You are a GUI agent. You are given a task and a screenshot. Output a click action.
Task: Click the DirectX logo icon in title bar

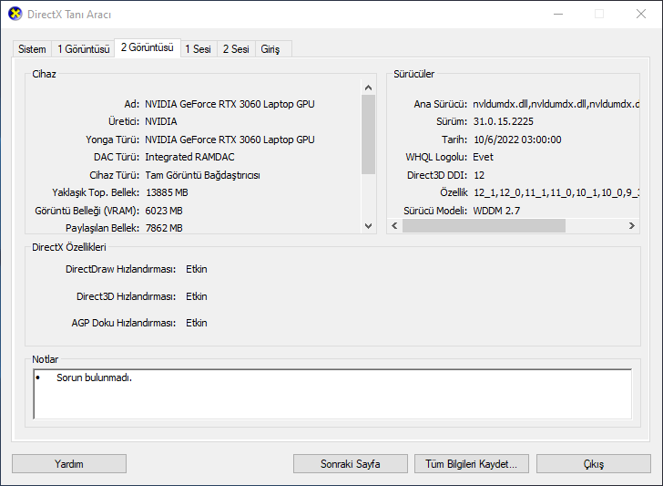(x=15, y=14)
